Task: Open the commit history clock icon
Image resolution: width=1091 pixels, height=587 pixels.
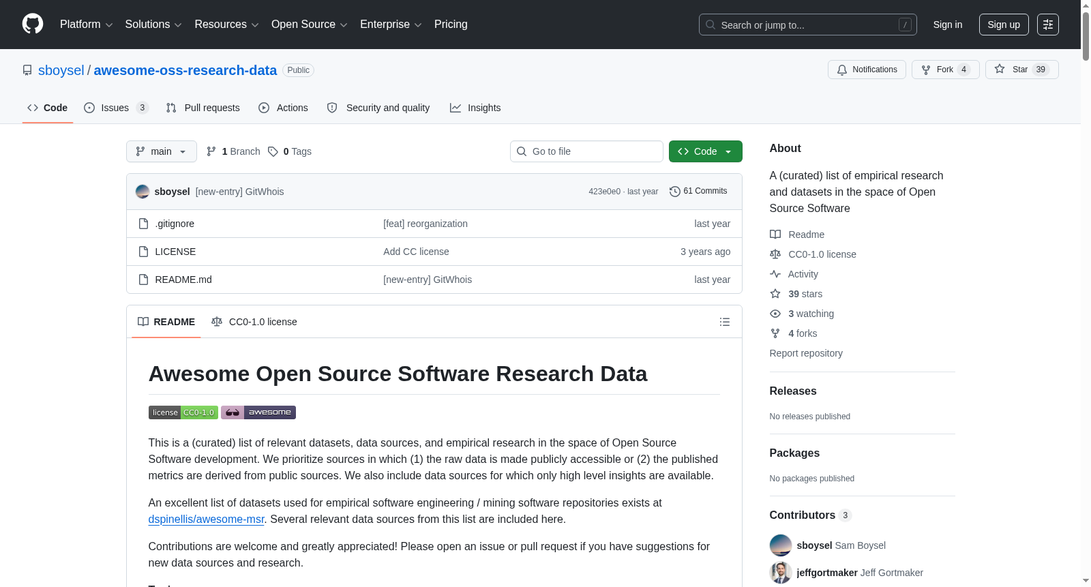Action: point(675,192)
